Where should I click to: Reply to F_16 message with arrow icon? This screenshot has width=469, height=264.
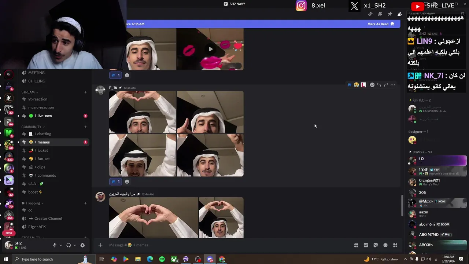[x=379, y=85]
